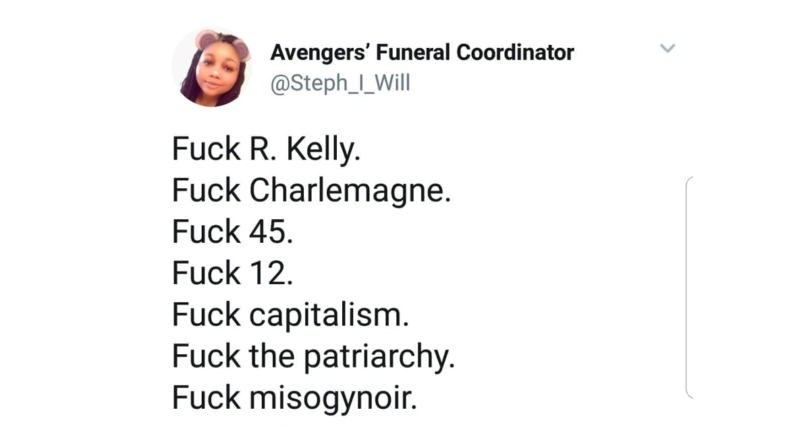810x425 pixels.
Task: Open the @Steph_I_Will handle link
Action: [x=340, y=84]
